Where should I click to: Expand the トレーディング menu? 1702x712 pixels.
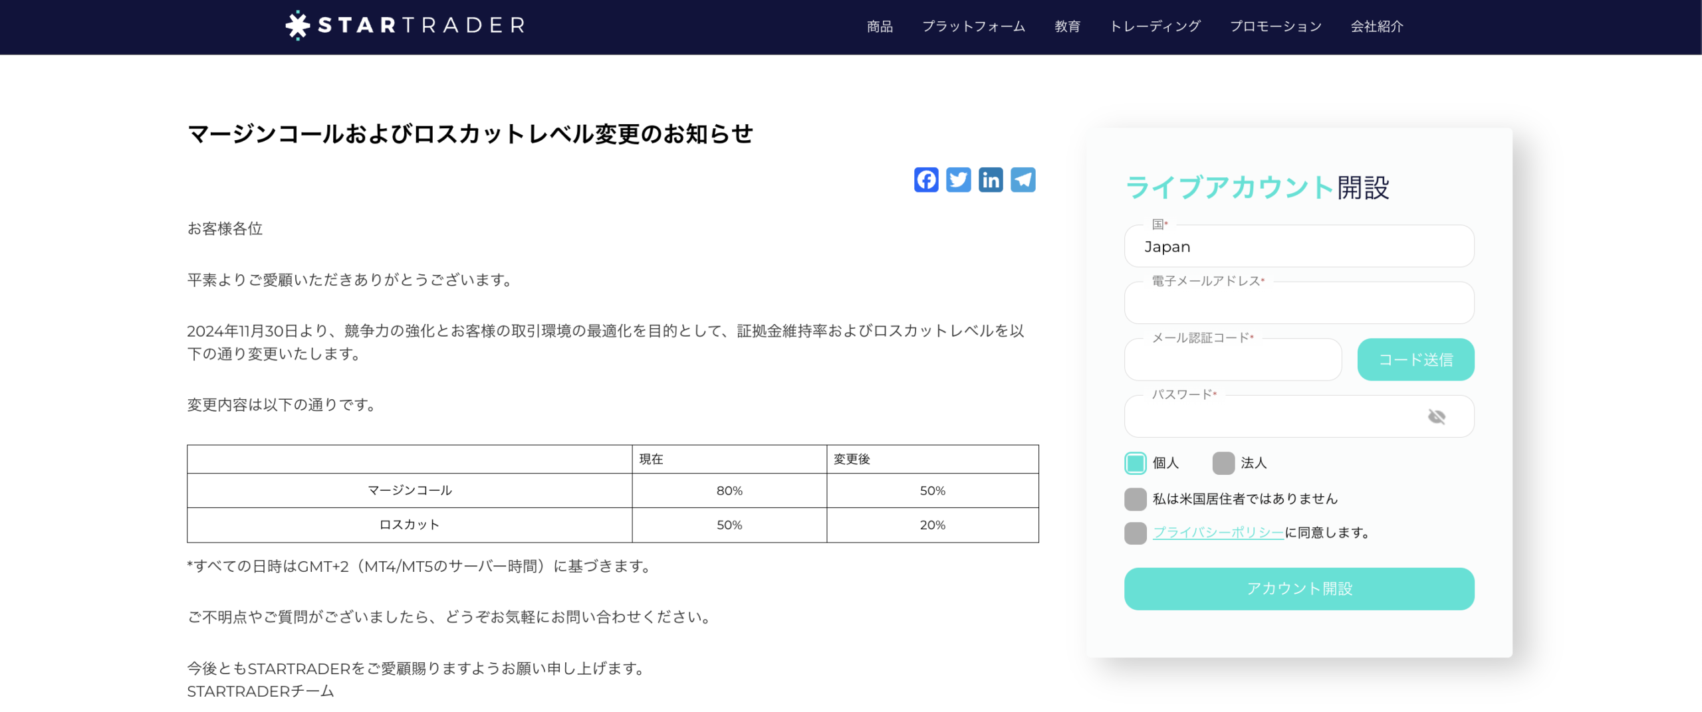coord(1155,27)
